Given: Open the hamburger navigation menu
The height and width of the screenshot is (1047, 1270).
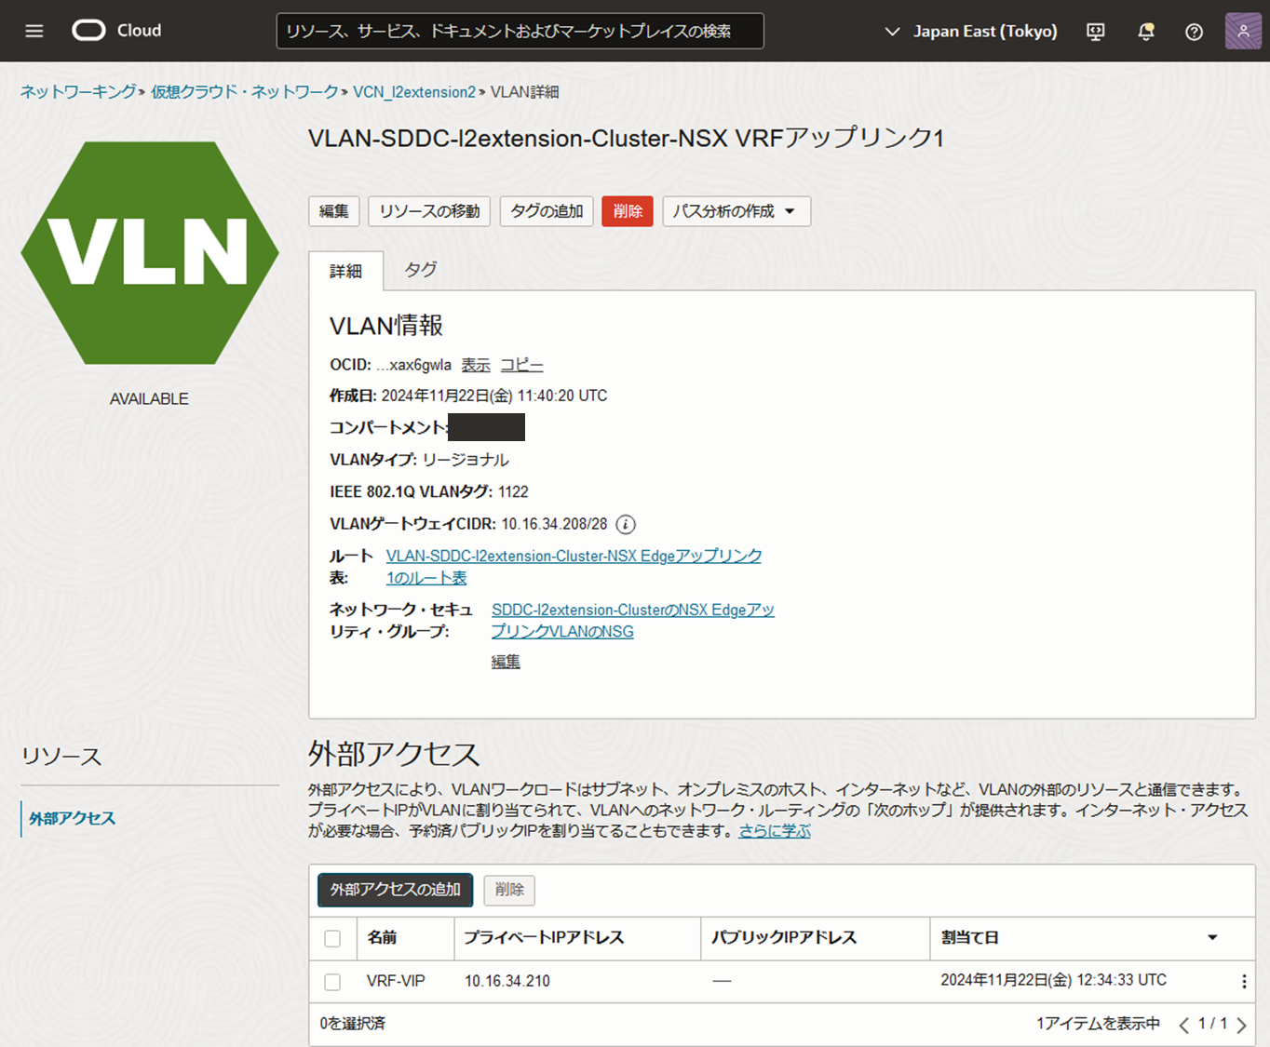Looking at the screenshot, I should (x=34, y=31).
